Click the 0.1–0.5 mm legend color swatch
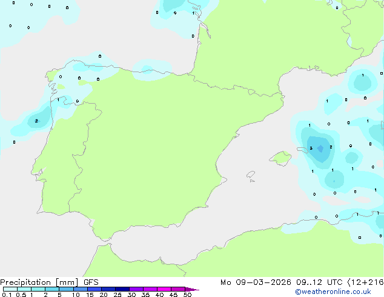This screenshot has height=297, width=384. 10,289
